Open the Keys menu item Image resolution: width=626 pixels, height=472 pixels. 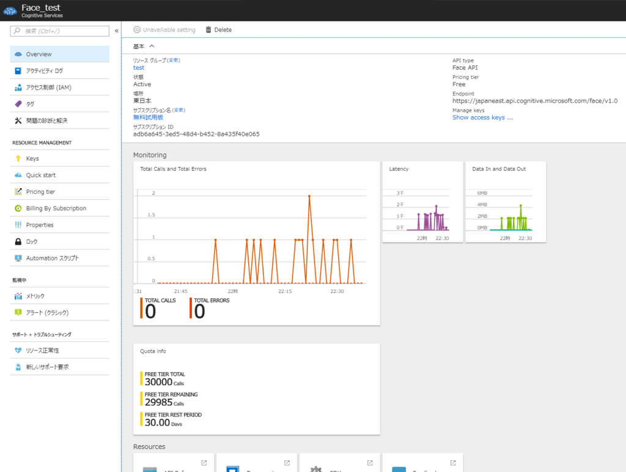[x=59, y=158]
